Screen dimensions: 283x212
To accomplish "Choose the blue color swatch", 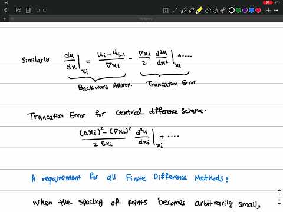I will pos(251,10).
